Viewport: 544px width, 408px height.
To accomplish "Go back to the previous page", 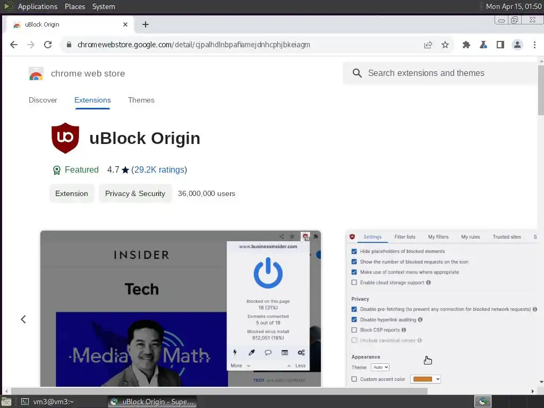I will (14, 45).
